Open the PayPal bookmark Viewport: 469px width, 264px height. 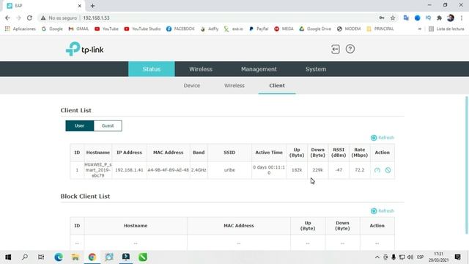coord(259,29)
